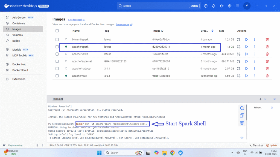This screenshot has height=157, width=280.
Task: Open the engine options menu
Action: (x=43, y=145)
